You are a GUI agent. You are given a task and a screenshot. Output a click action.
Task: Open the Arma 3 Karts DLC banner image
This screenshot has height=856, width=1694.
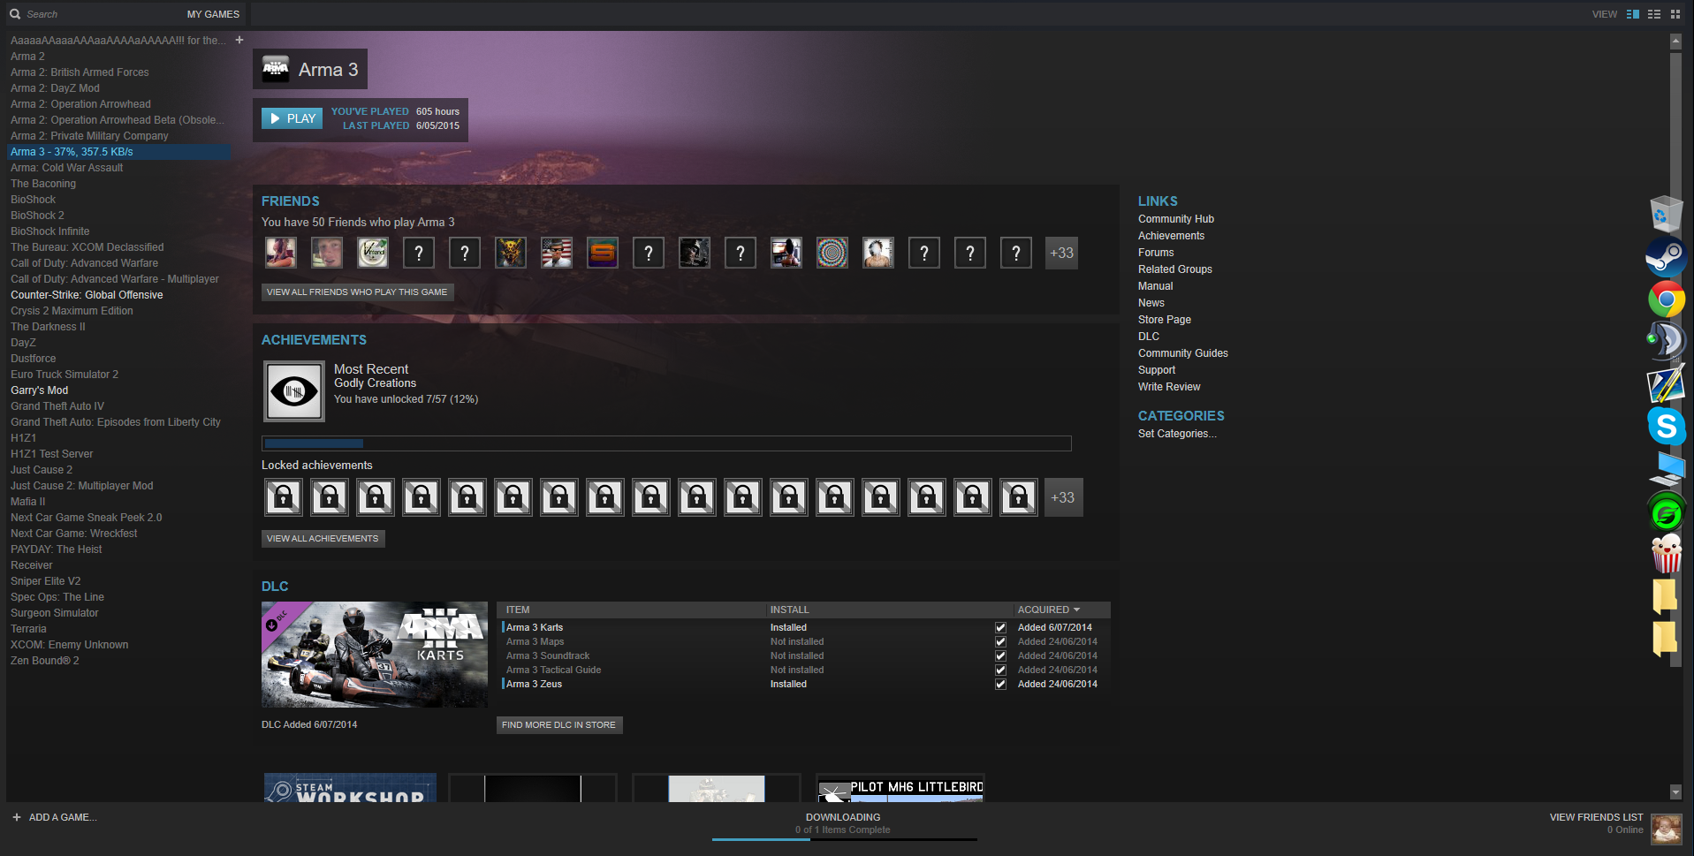coord(375,655)
